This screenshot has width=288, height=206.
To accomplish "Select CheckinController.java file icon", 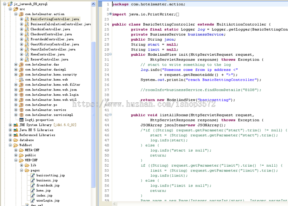I will coord(27,29).
